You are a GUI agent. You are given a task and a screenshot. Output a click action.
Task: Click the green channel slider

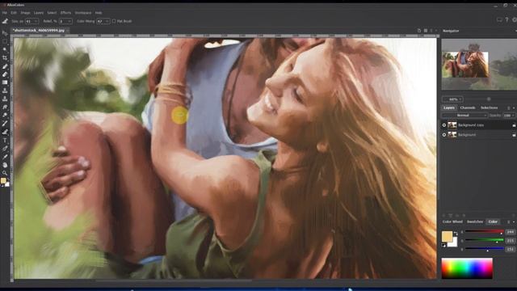click(485, 241)
